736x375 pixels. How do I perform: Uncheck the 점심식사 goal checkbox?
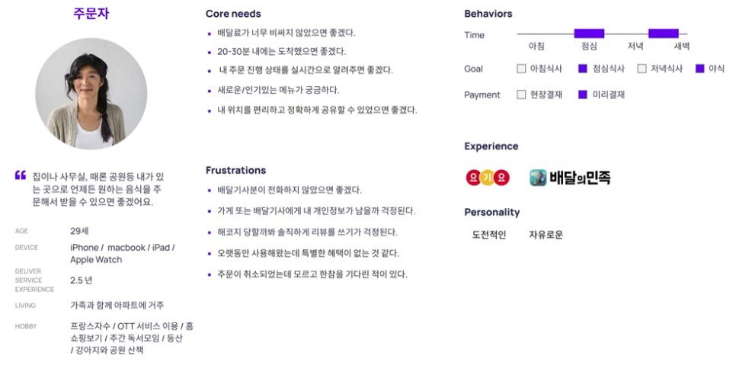583,69
